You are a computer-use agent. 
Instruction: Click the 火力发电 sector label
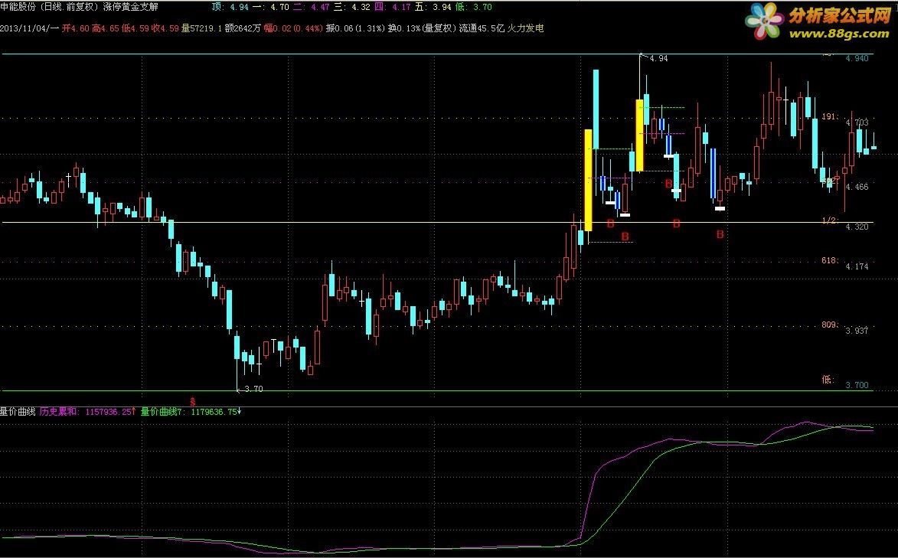526,28
